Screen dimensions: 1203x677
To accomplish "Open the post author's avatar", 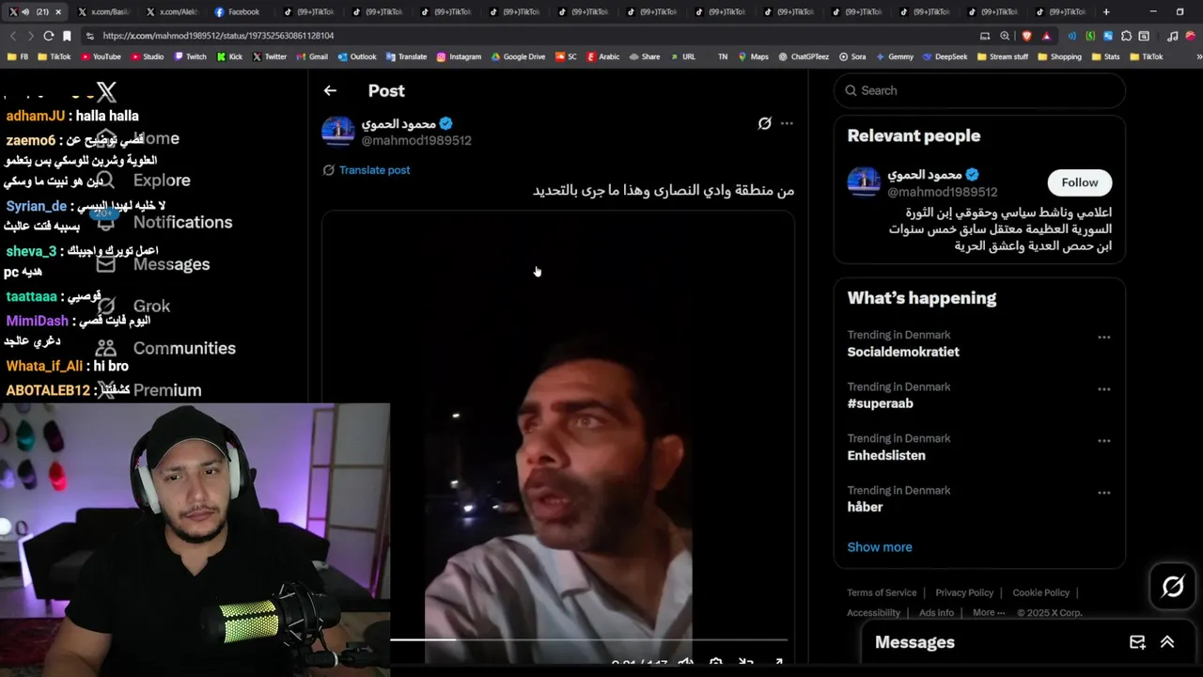I will point(338,132).
